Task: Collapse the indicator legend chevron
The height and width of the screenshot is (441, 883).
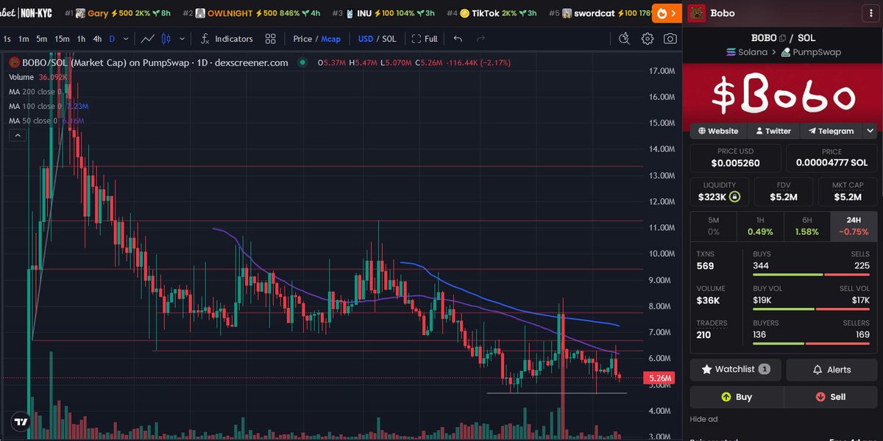Action: click(x=18, y=135)
